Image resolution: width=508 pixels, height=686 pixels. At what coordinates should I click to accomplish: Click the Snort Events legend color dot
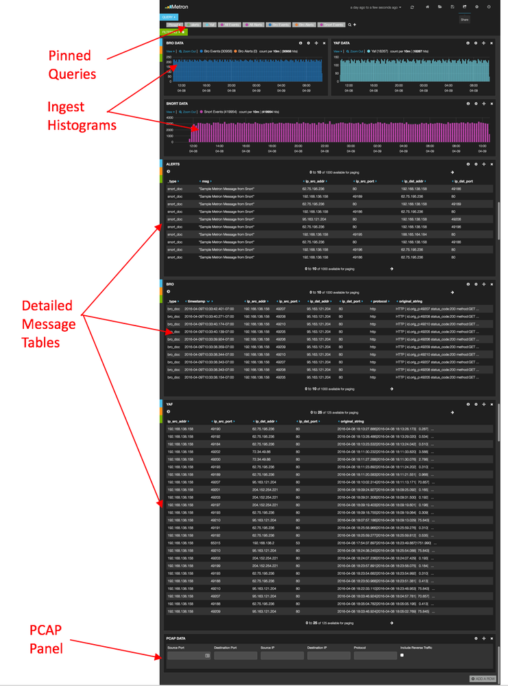(202, 111)
